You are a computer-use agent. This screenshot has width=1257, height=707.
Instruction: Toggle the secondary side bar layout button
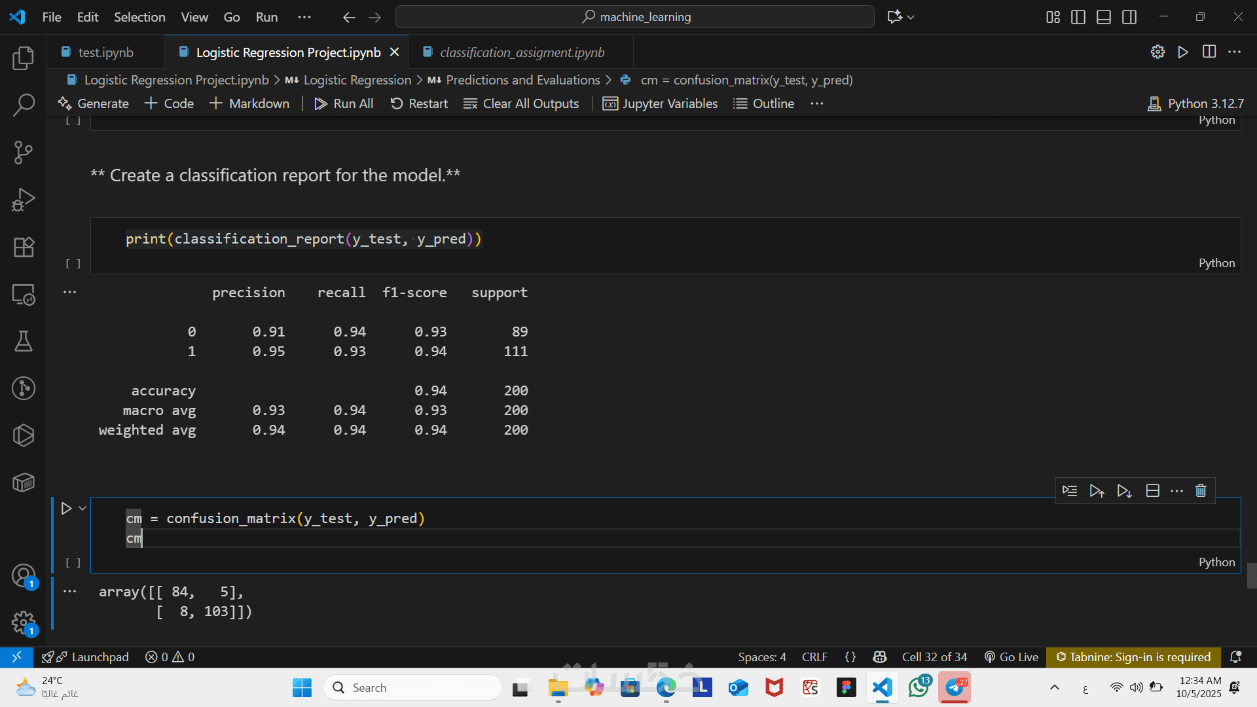1129,17
